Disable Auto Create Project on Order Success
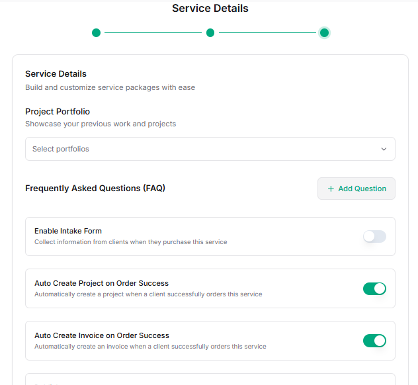Viewport: 418px width, 385px height. 374,288
